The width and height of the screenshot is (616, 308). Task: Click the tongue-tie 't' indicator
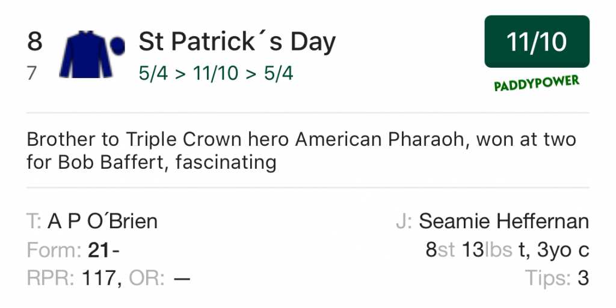(522, 250)
